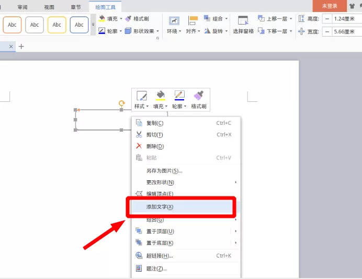This screenshot has width=362, height=279.
Task: Switch to the Review (审阅) tab
Action: click(22, 7)
